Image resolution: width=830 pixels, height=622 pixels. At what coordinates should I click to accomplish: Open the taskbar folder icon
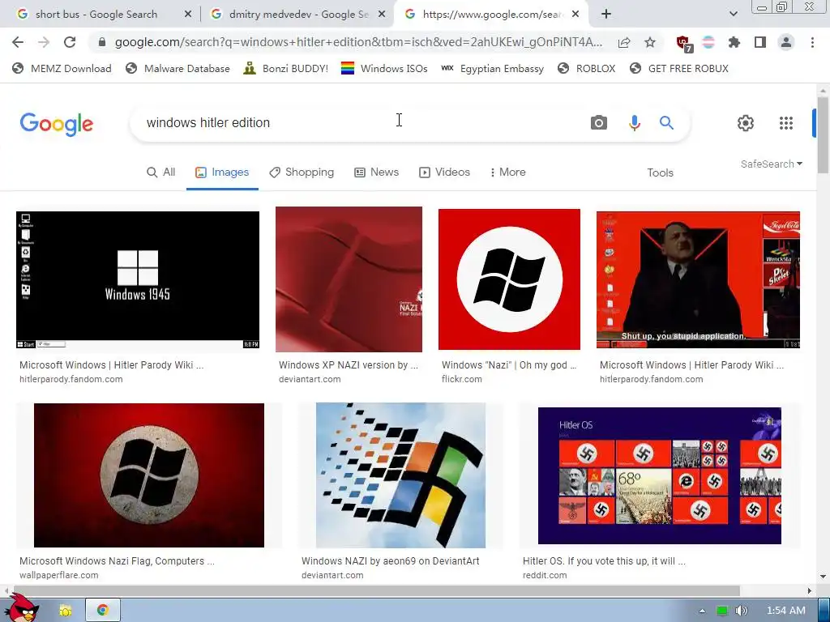coord(66,611)
